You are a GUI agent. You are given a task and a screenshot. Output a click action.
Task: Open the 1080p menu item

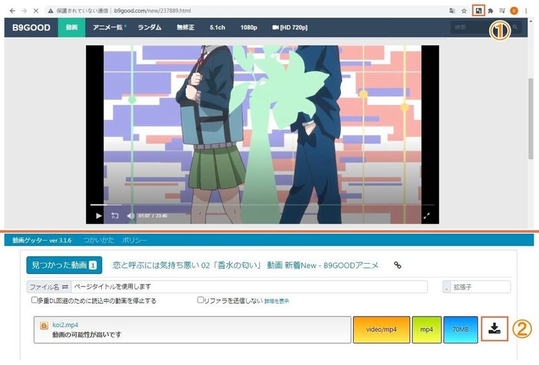(249, 27)
